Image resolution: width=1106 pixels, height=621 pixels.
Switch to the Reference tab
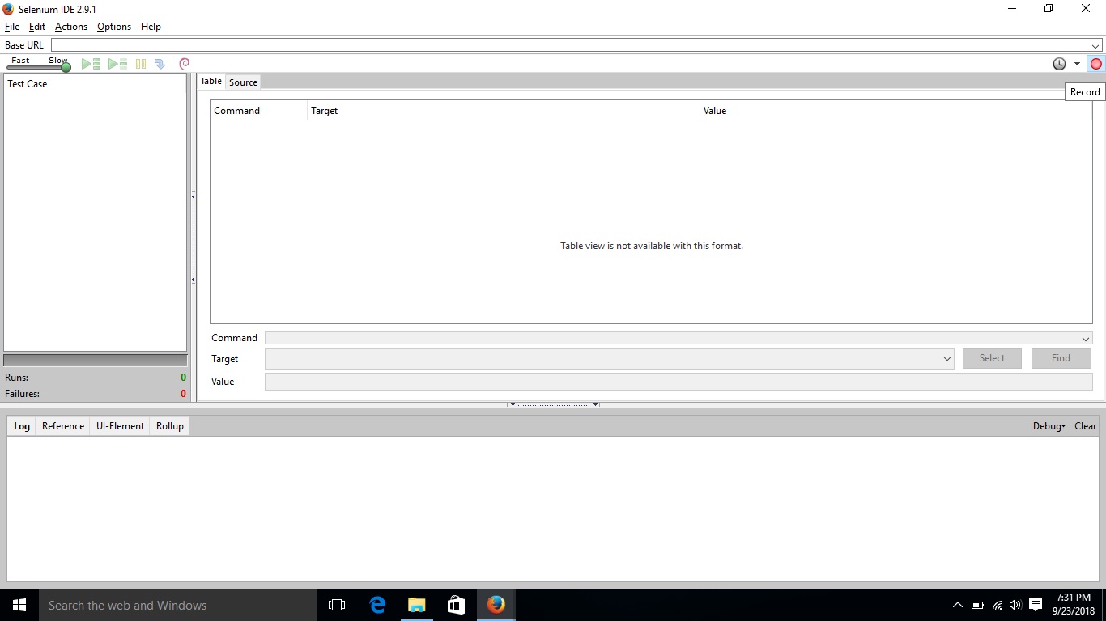(62, 426)
